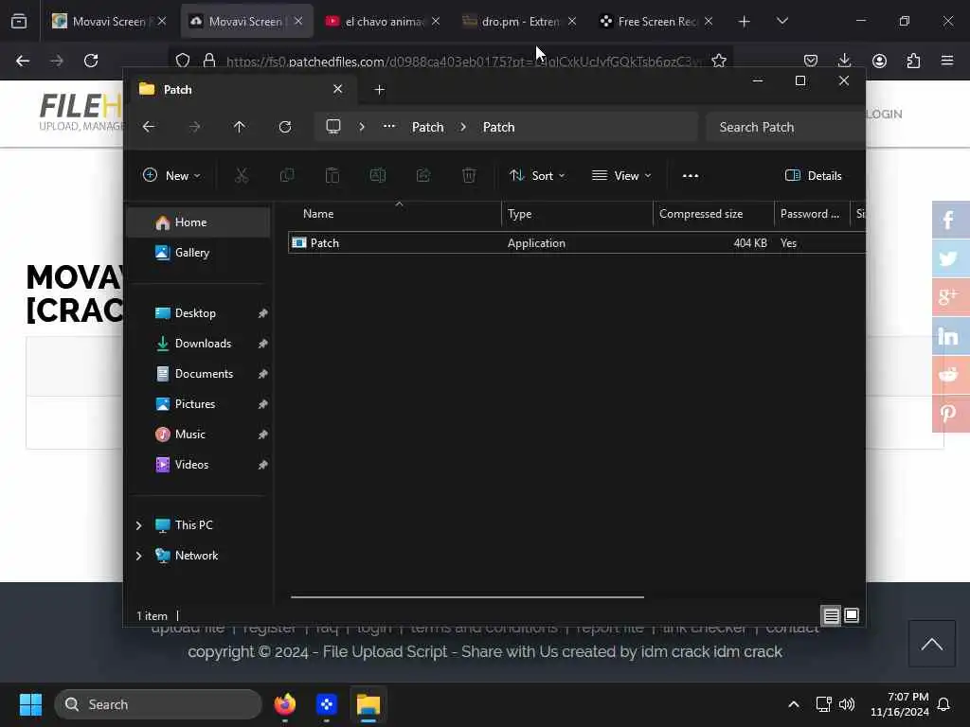Viewport: 970px width, 727px height.
Task: Open Firefox from the taskbar
Action: [x=284, y=704]
